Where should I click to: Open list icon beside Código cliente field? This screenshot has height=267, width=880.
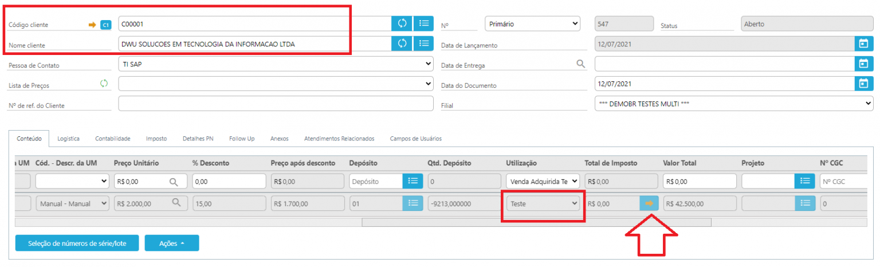click(x=423, y=23)
